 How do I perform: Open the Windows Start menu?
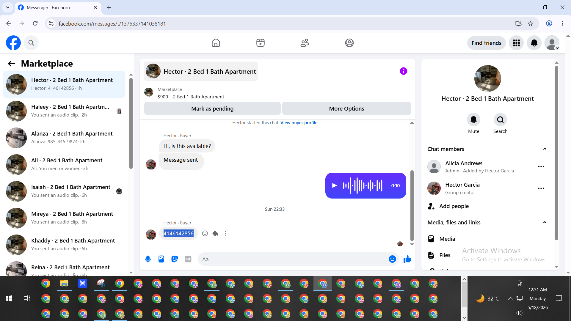pyautogui.click(x=9, y=298)
